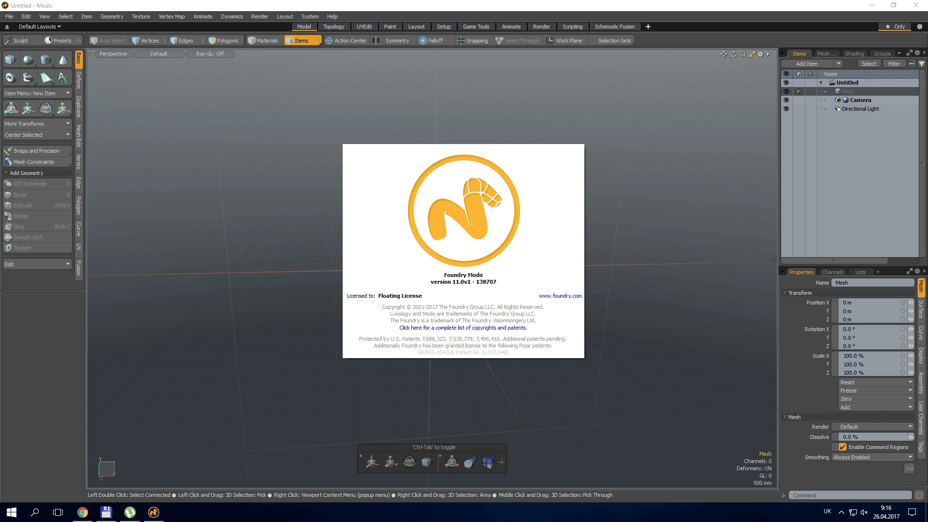Open Item Menu: New Item dropdown
928x522 pixels.
37,93
